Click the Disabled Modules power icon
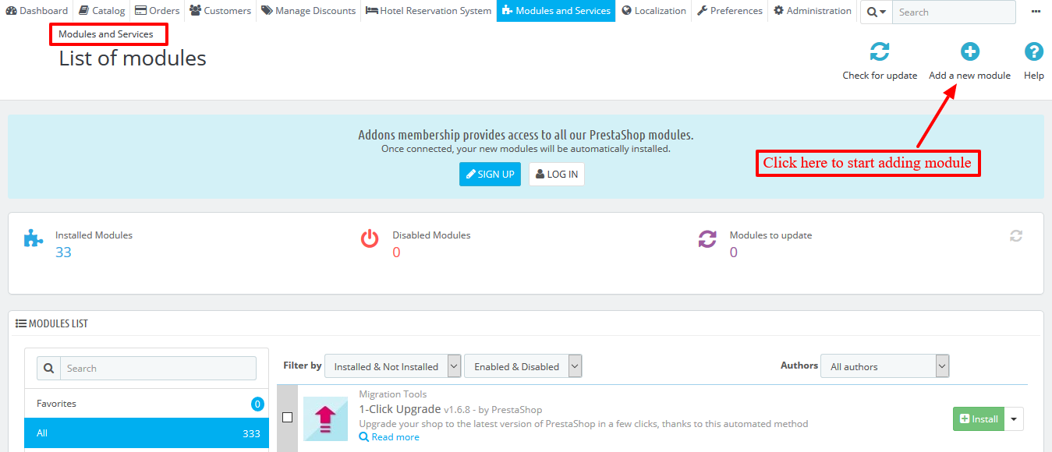The height and width of the screenshot is (452, 1052). click(x=370, y=238)
